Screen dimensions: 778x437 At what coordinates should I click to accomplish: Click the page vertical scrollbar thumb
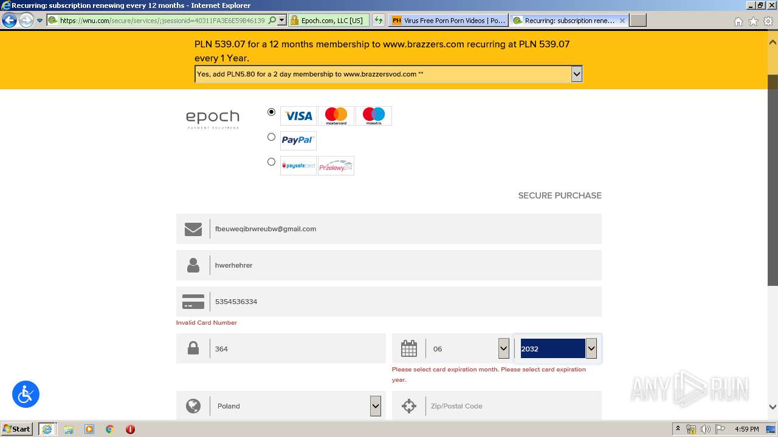(x=773, y=180)
